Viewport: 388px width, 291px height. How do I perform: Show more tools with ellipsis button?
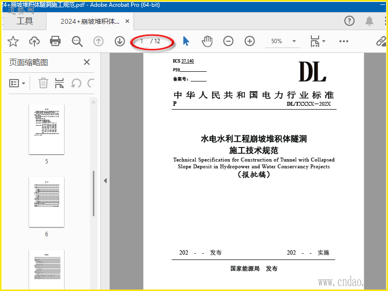point(344,41)
